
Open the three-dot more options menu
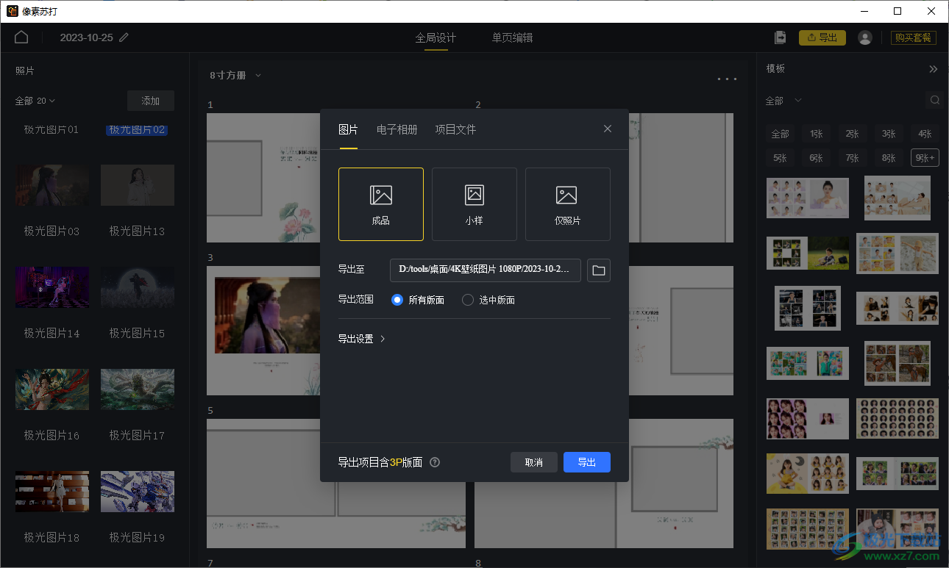[727, 79]
